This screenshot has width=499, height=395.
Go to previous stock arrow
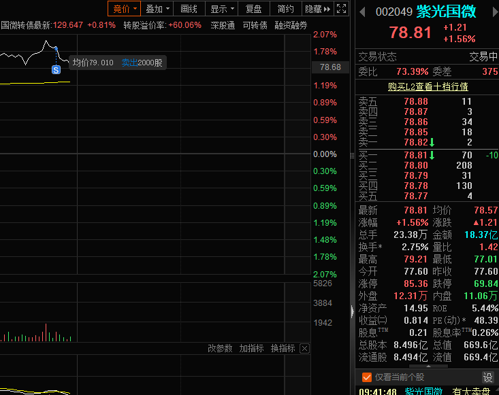362,12
